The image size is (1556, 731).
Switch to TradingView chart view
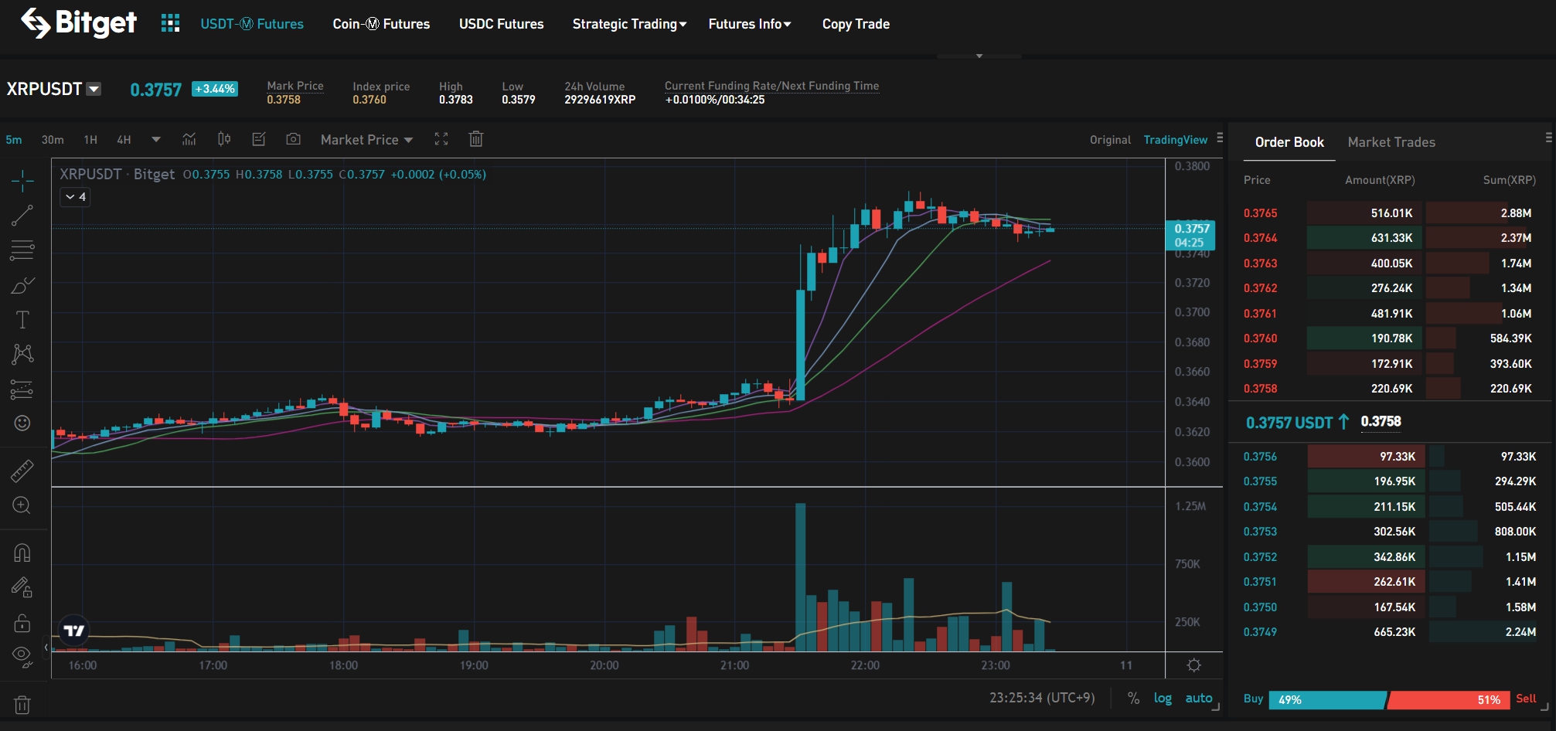pos(1175,140)
